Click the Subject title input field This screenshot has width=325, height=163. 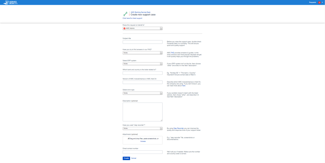tap(142, 42)
